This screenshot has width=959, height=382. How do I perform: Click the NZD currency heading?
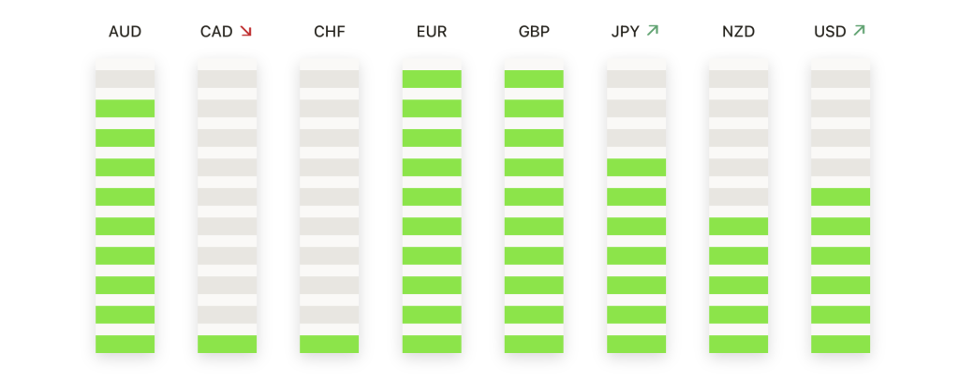click(x=738, y=32)
